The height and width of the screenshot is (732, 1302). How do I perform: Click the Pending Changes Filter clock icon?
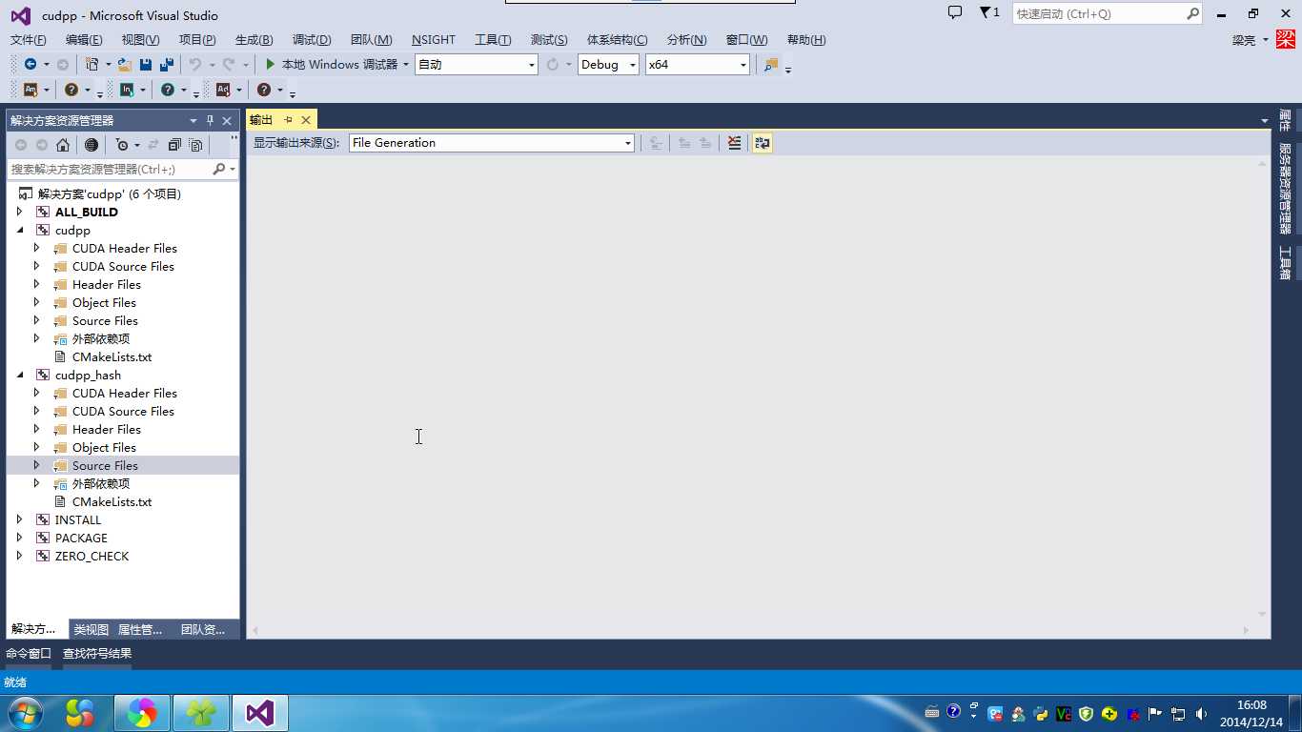(122, 145)
